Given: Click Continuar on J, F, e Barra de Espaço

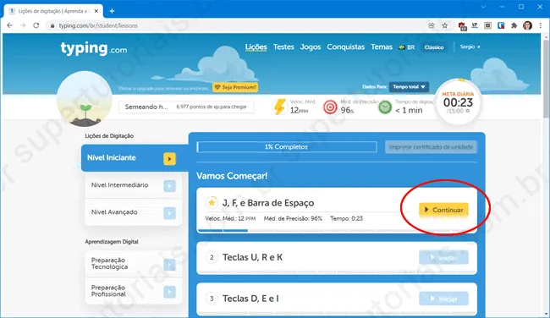Looking at the screenshot, I should click(x=443, y=210).
